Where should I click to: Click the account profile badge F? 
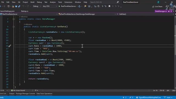tap(158, 2)
